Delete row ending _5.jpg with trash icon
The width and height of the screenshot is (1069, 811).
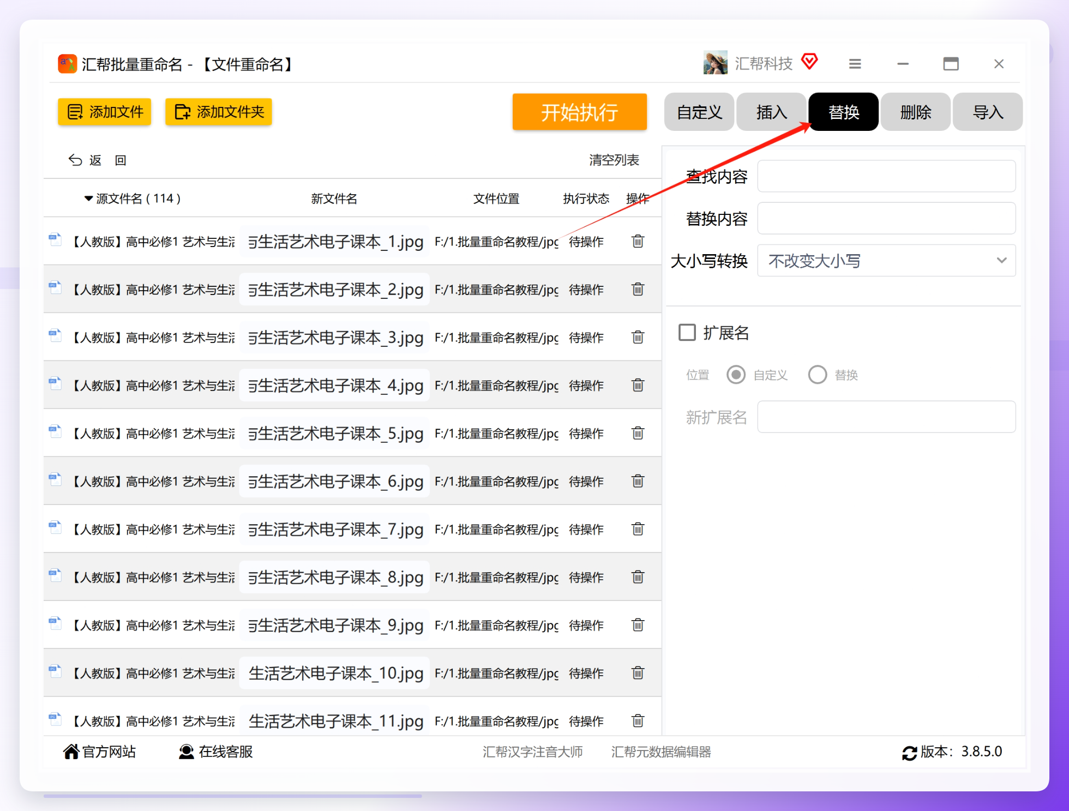pyautogui.click(x=638, y=433)
